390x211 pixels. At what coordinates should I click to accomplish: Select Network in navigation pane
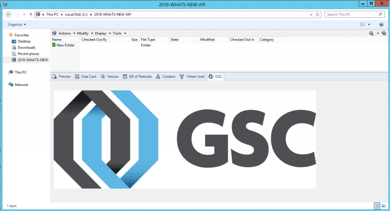click(x=18, y=85)
